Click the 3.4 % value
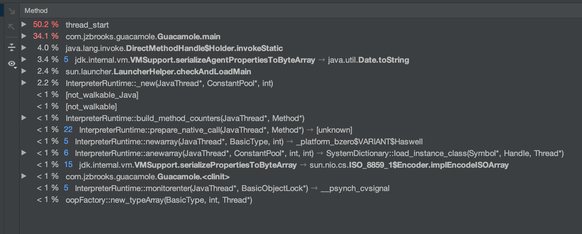582x234 pixels. [x=48, y=59]
